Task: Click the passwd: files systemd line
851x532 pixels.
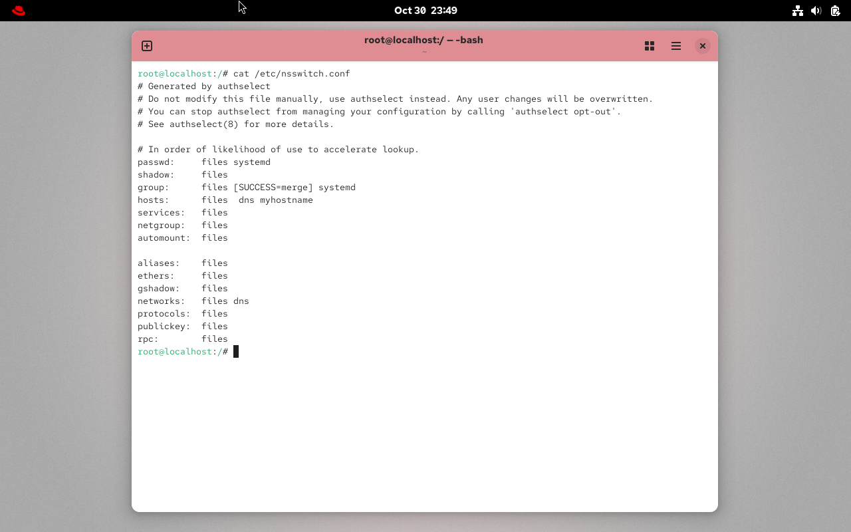Action: pos(203,162)
